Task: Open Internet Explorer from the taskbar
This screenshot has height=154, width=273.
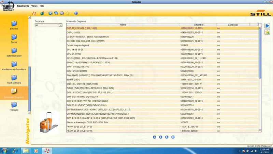Action: point(15,151)
